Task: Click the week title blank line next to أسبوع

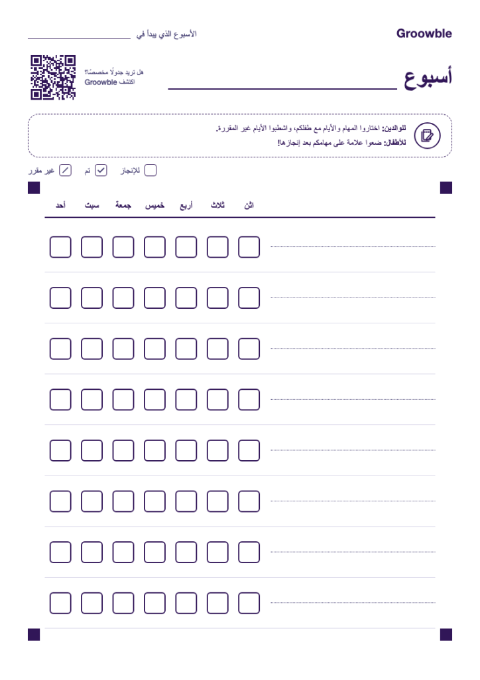Action: [x=282, y=88]
